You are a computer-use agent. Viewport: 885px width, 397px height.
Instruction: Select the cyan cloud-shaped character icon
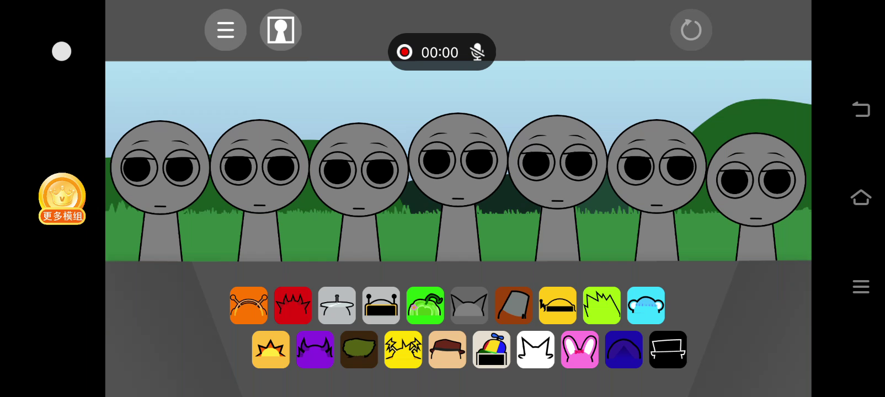(x=646, y=305)
